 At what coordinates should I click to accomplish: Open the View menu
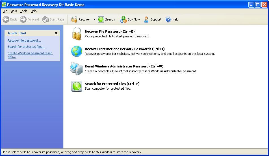point(14,11)
